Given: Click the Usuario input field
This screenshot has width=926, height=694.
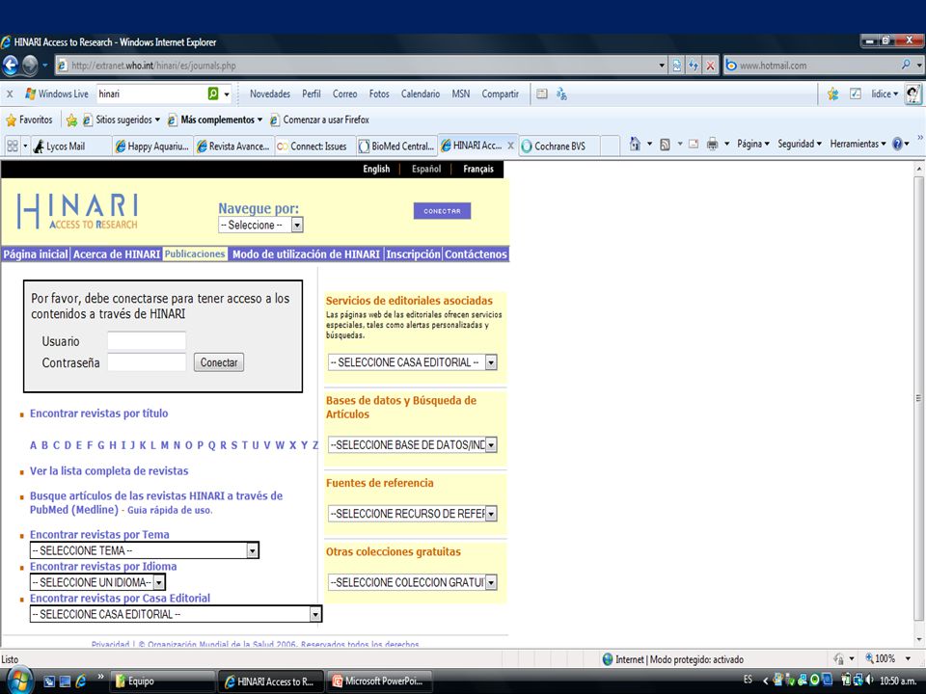Looking at the screenshot, I should (147, 341).
